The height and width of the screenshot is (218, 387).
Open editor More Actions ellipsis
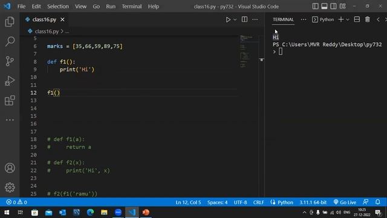pos(255,19)
